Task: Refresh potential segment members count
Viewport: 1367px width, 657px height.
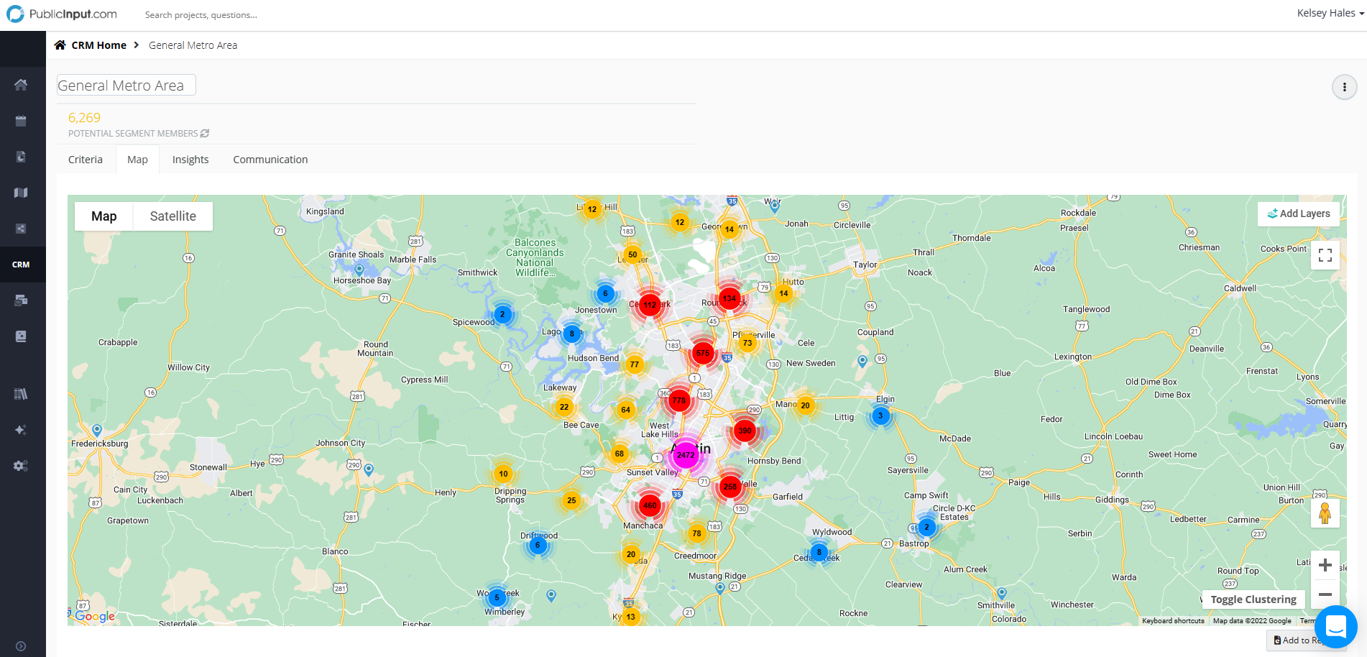Action: (x=205, y=134)
